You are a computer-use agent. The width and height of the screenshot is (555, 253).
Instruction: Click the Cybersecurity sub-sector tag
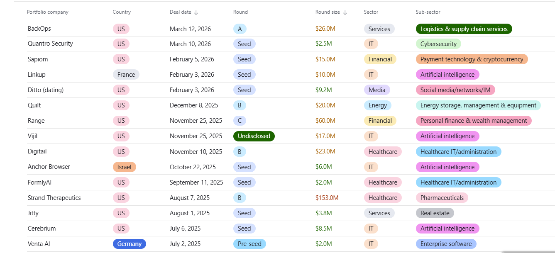point(438,44)
